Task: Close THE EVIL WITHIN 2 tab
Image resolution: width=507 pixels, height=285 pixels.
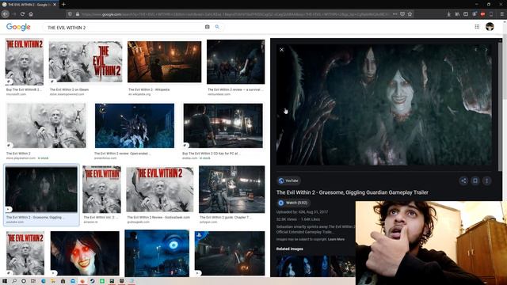Action: pyautogui.click(x=55, y=5)
